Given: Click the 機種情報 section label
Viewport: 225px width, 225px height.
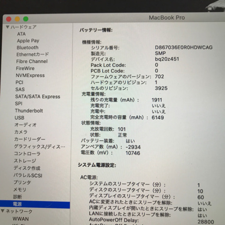Looking at the screenshot, I should pyautogui.click(x=92, y=42).
